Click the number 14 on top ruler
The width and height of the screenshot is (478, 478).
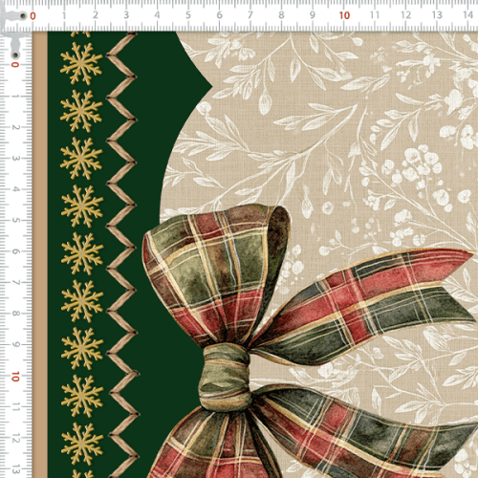pyautogui.click(x=467, y=15)
